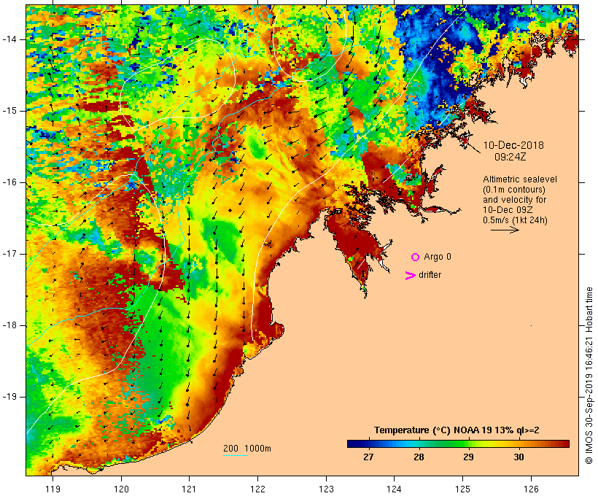Click the 0.5m/s (1kt 24h) label
The image size is (598, 496).
coord(515,220)
